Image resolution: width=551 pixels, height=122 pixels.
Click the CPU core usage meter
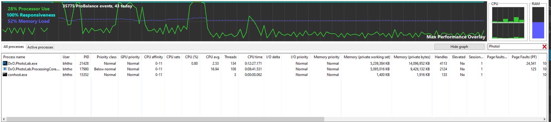pyautogui.click(x=508, y=23)
